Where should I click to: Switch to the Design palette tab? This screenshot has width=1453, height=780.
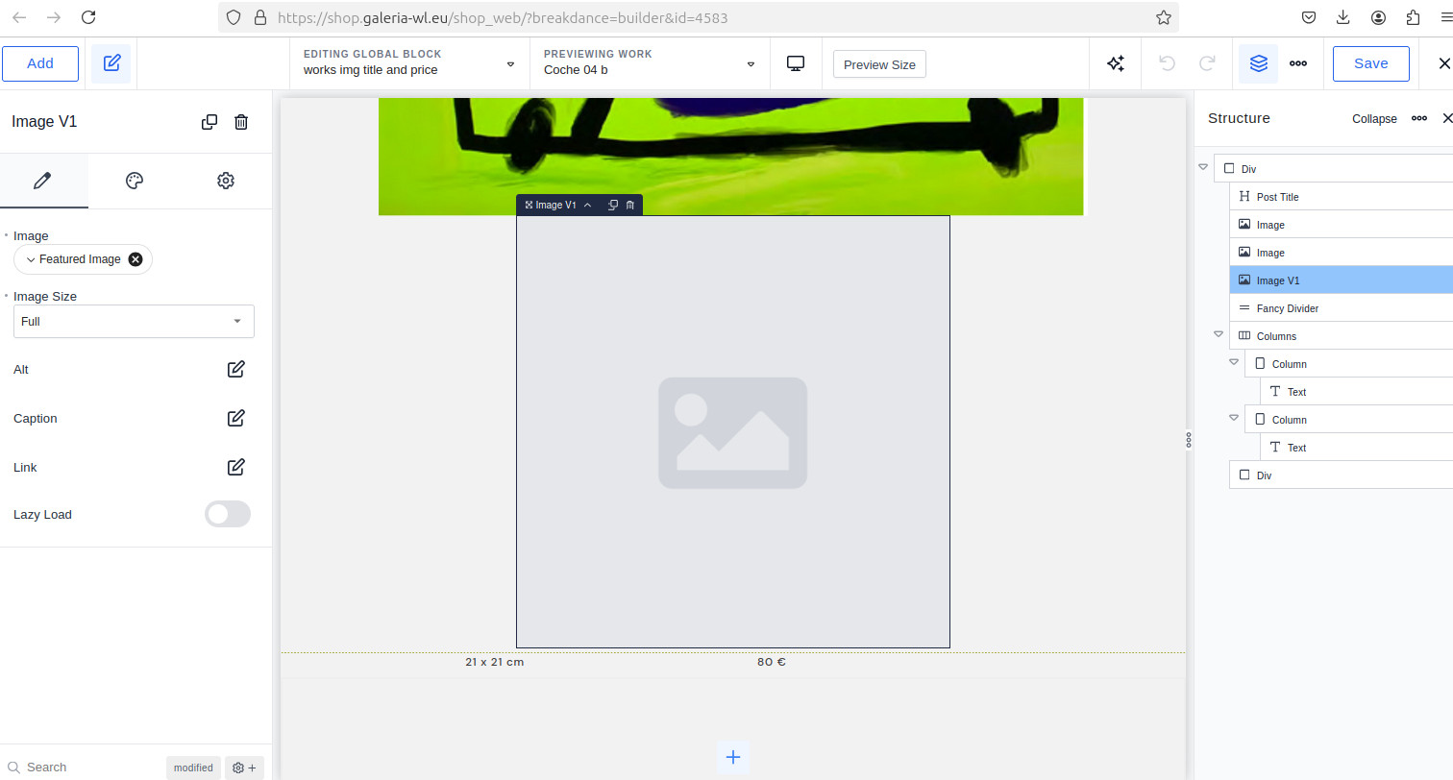(135, 181)
